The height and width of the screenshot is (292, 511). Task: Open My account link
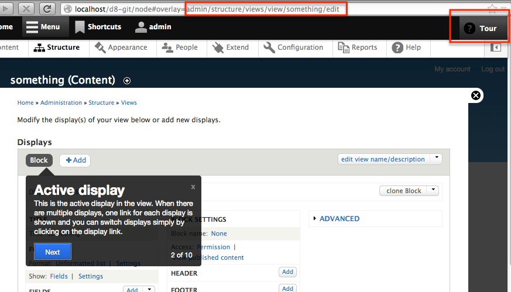[452, 69]
